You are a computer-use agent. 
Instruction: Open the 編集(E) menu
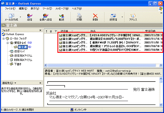click(23, 9)
